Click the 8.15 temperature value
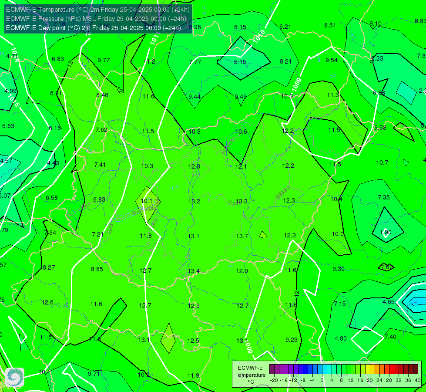Screen dimensions: 426x392 click(x=240, y=27)
